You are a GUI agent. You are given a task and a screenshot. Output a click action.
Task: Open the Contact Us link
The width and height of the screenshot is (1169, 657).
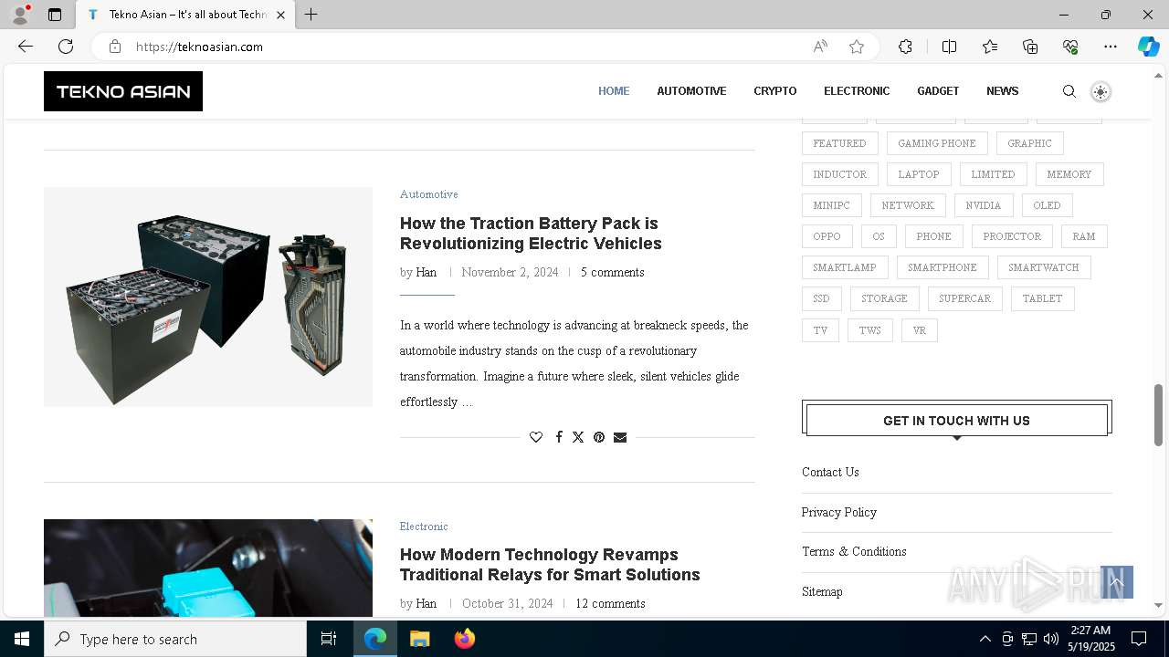point(830,472)
